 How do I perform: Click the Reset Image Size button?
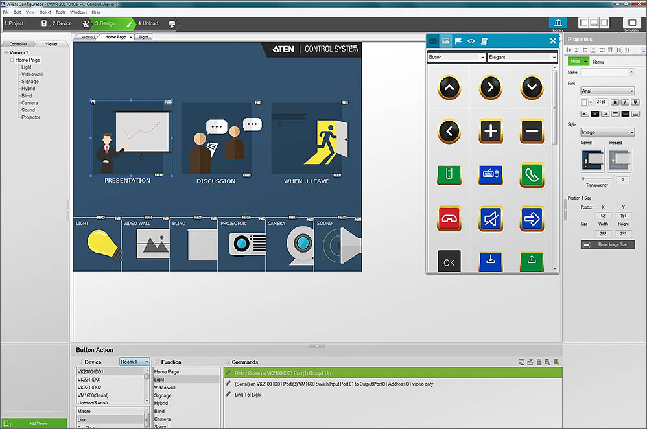607,244
